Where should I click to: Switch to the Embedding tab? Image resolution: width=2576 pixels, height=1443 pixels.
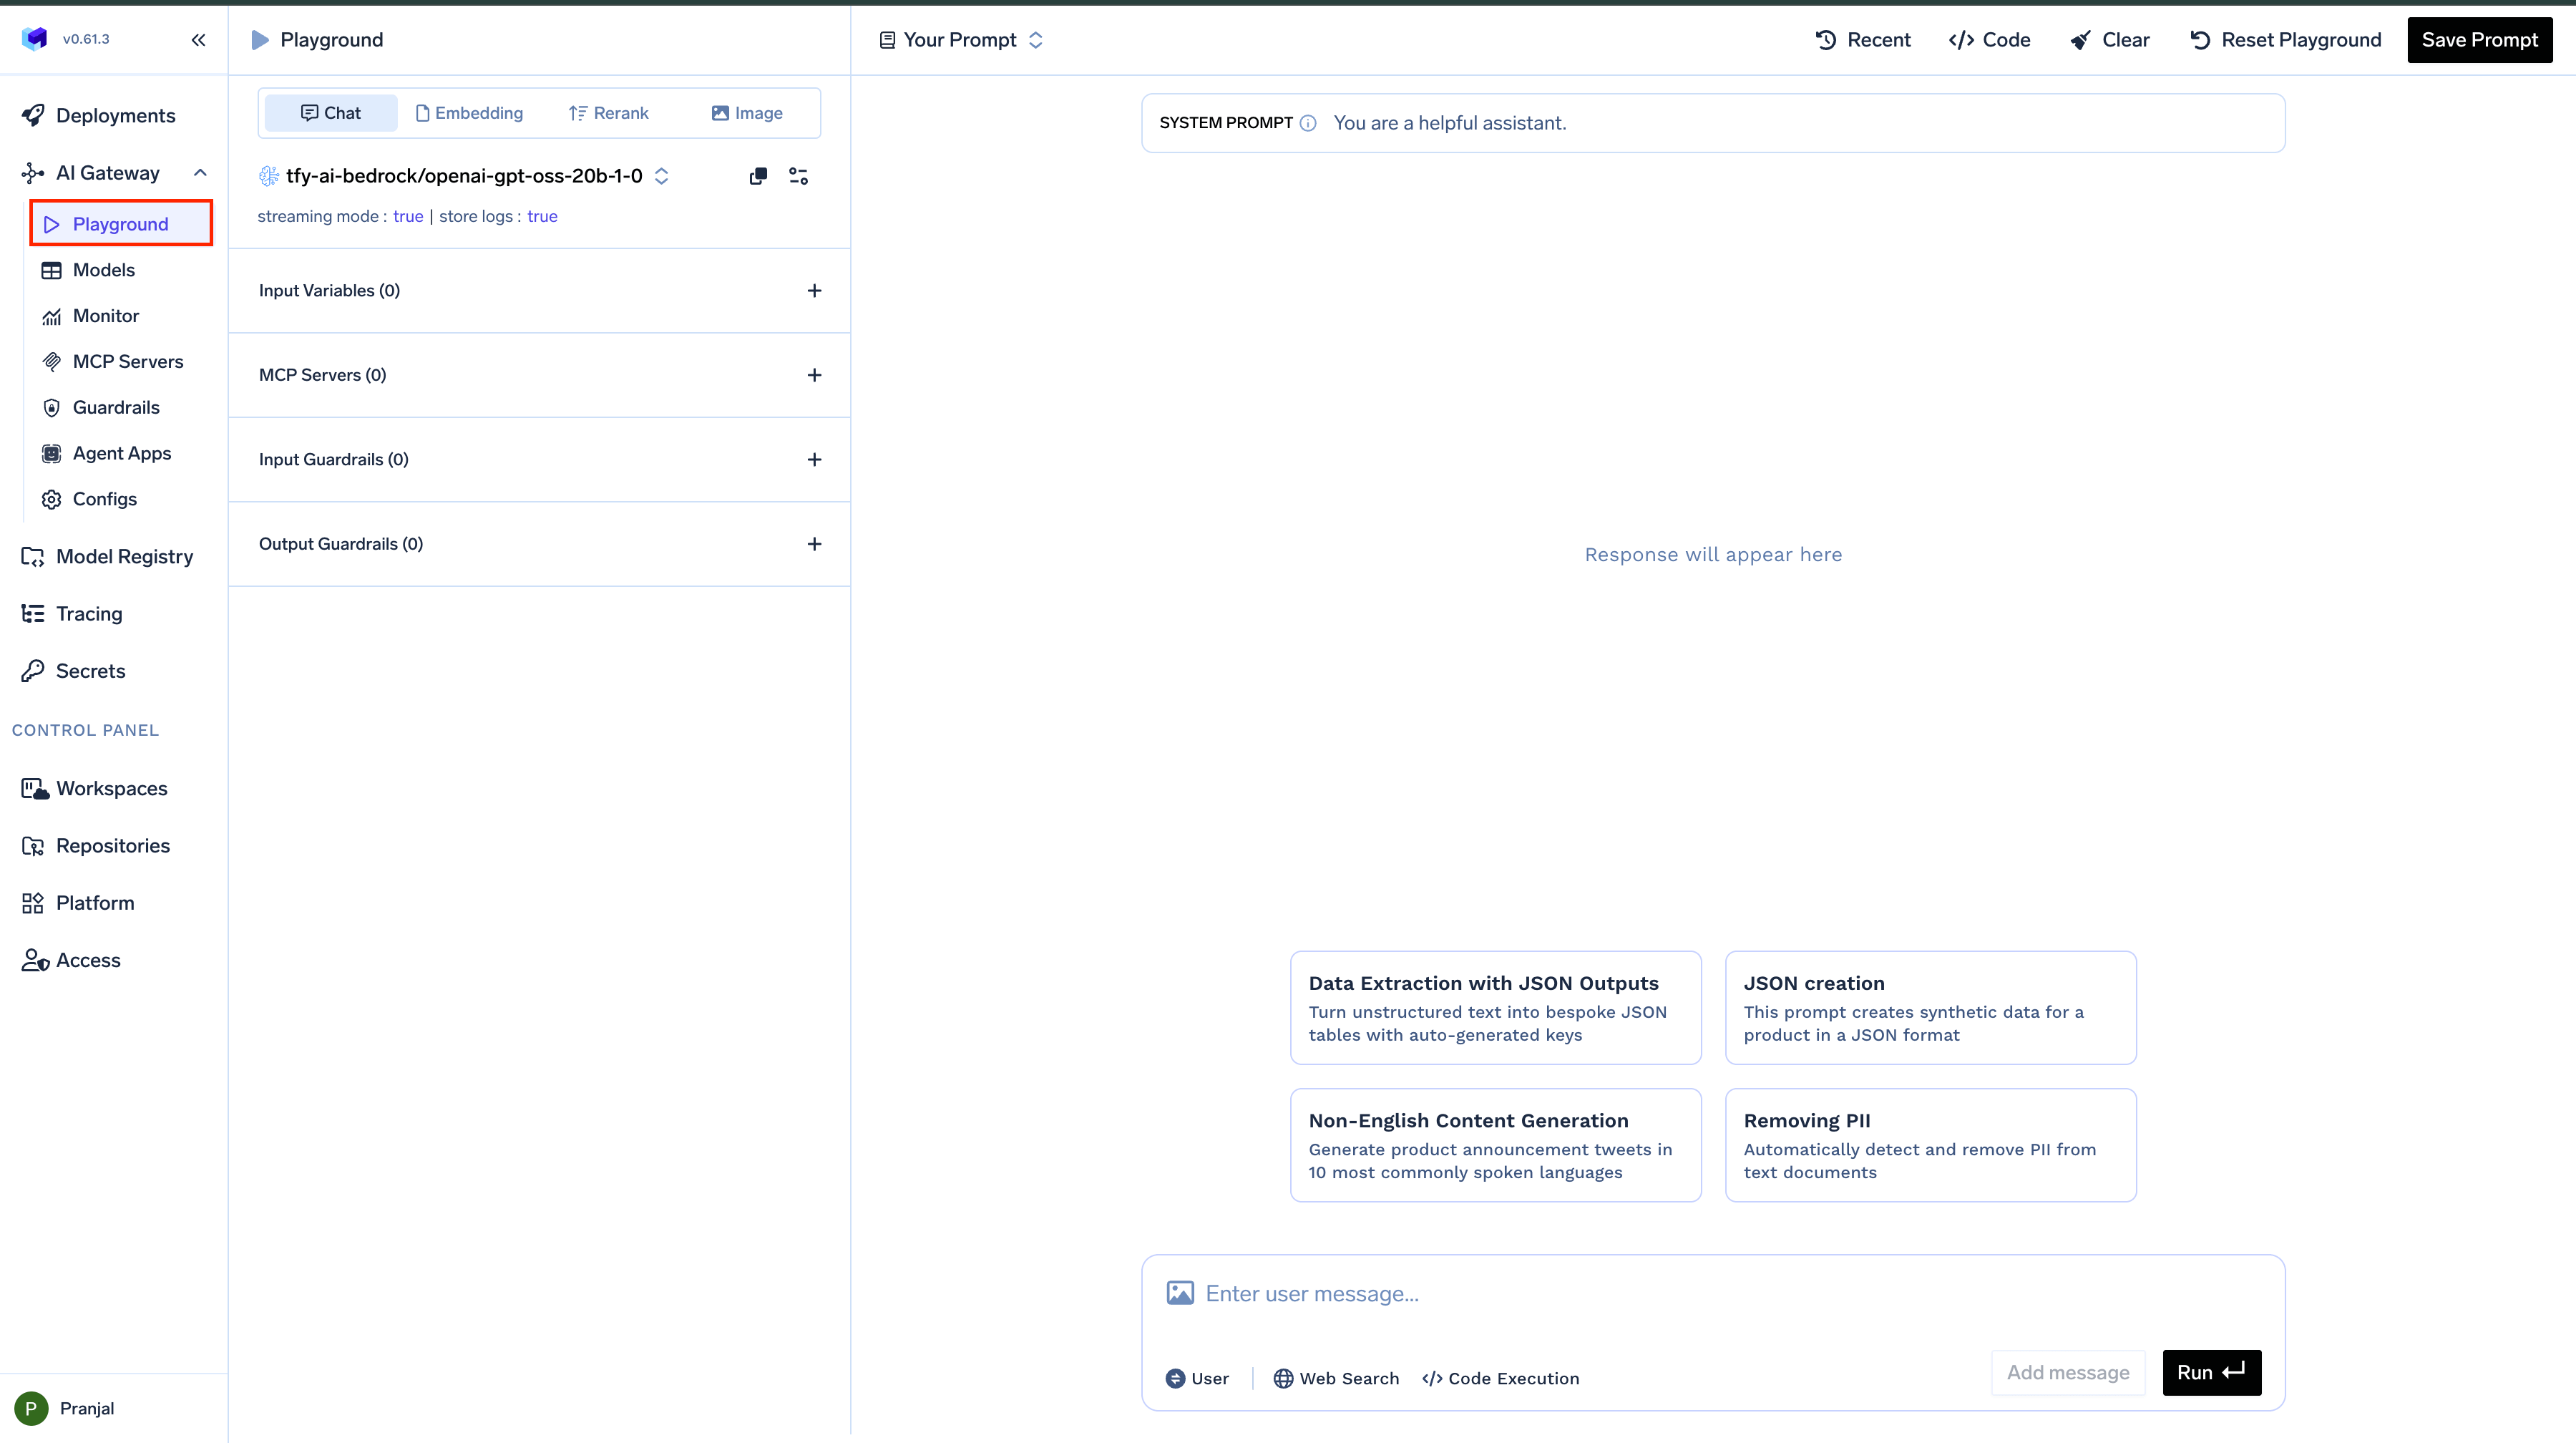coord(469,113)
